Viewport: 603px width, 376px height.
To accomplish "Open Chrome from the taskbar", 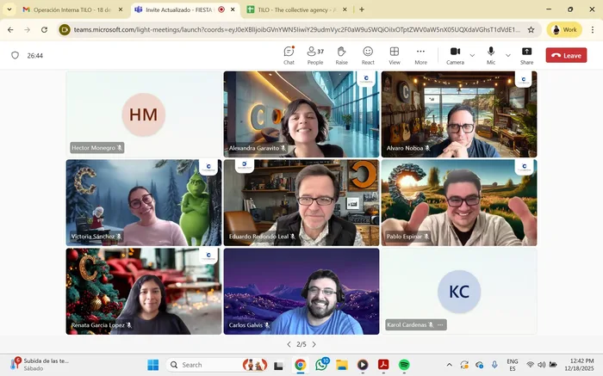I will (x=301, y=365).
